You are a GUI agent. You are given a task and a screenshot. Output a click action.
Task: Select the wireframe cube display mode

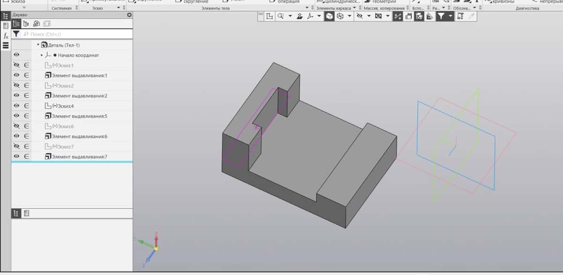340,16
